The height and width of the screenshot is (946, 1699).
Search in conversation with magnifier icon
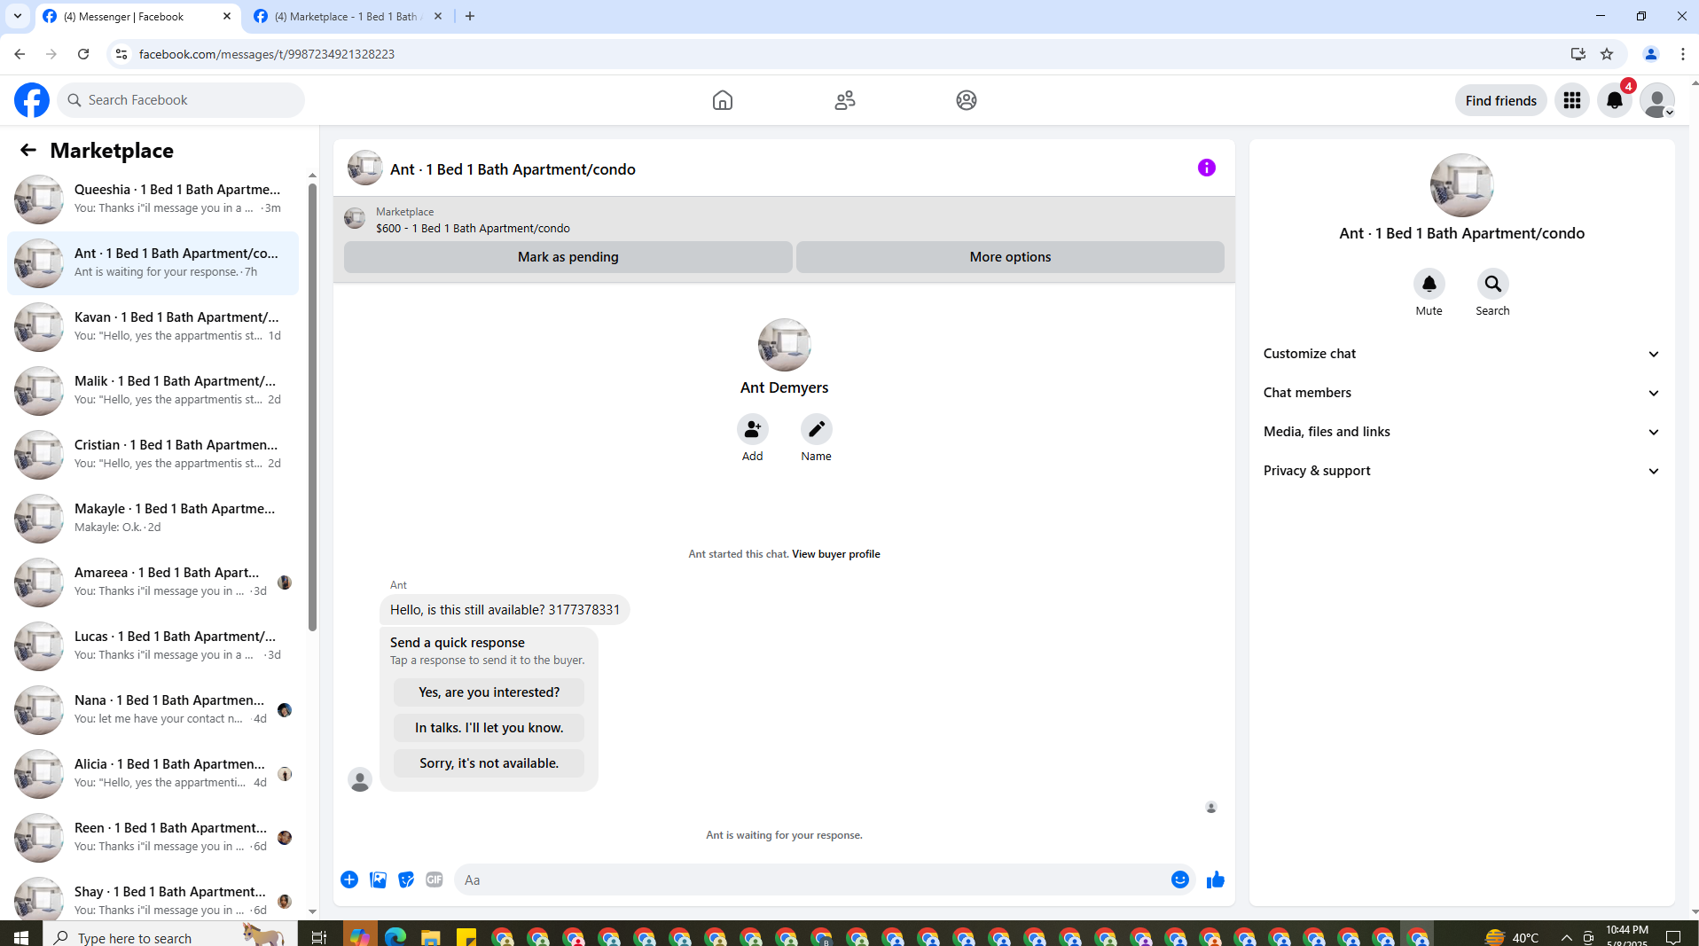pos(1493,284)
